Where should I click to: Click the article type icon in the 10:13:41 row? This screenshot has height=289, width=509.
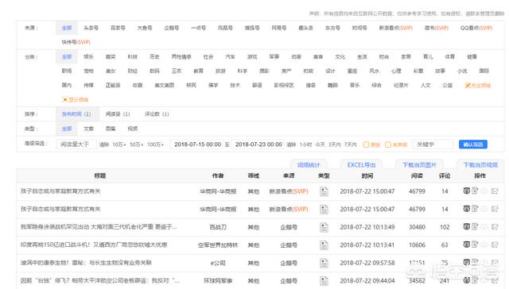324,245
